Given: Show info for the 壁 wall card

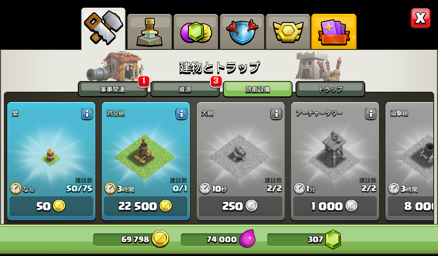Looking at the screenshot, I should tap(87, 114).
